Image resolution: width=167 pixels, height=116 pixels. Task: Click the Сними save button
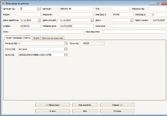(x=52, y=111)
